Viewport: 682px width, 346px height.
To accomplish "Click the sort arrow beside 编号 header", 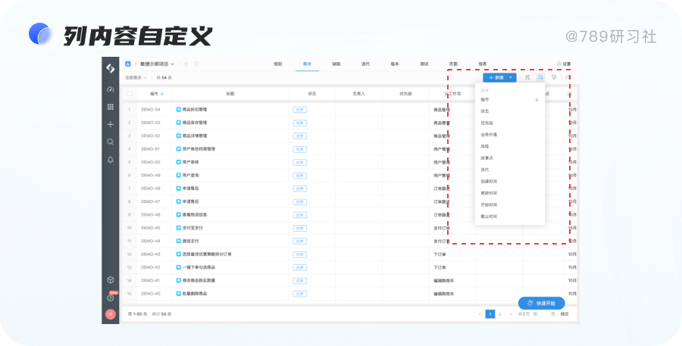I will [162, 93].
